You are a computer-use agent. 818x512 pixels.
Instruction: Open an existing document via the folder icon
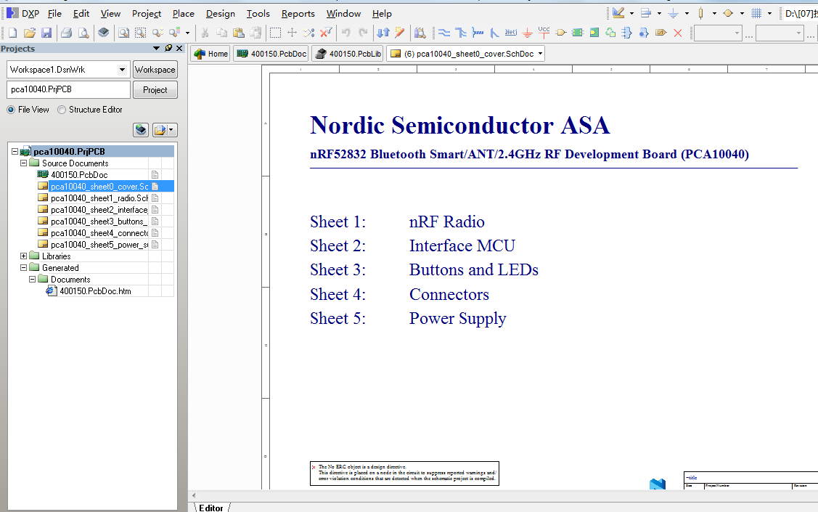(30, 33)
